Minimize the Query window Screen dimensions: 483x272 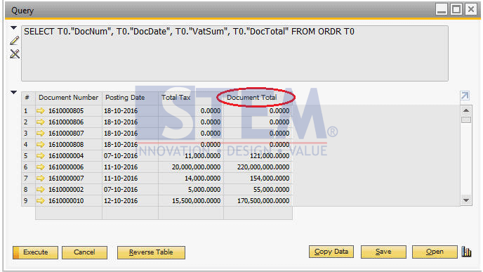point(442,9)
